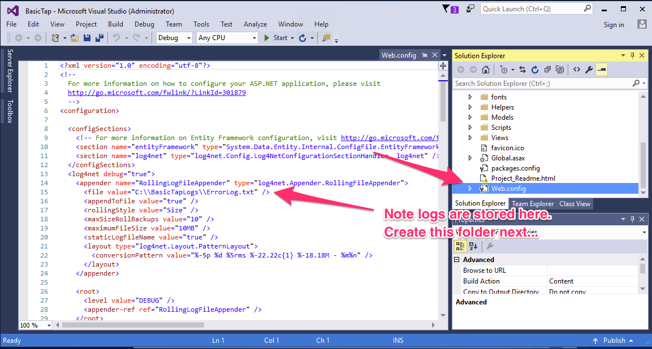Image resolution: width=652 pixels, height=349 pixels.
Task: Click Sync with Active Document icon
Action: [x=523, y=69]
